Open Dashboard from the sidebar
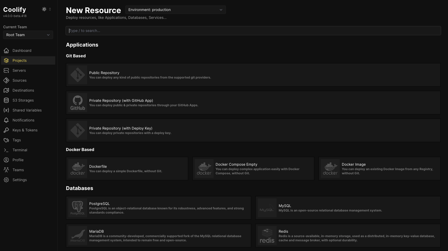The width and height of the screenshot is (448, 251). click(x=28, y=51)
